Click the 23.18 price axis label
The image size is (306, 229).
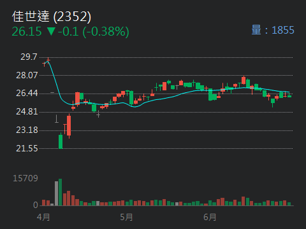click(x=27, y=130)
